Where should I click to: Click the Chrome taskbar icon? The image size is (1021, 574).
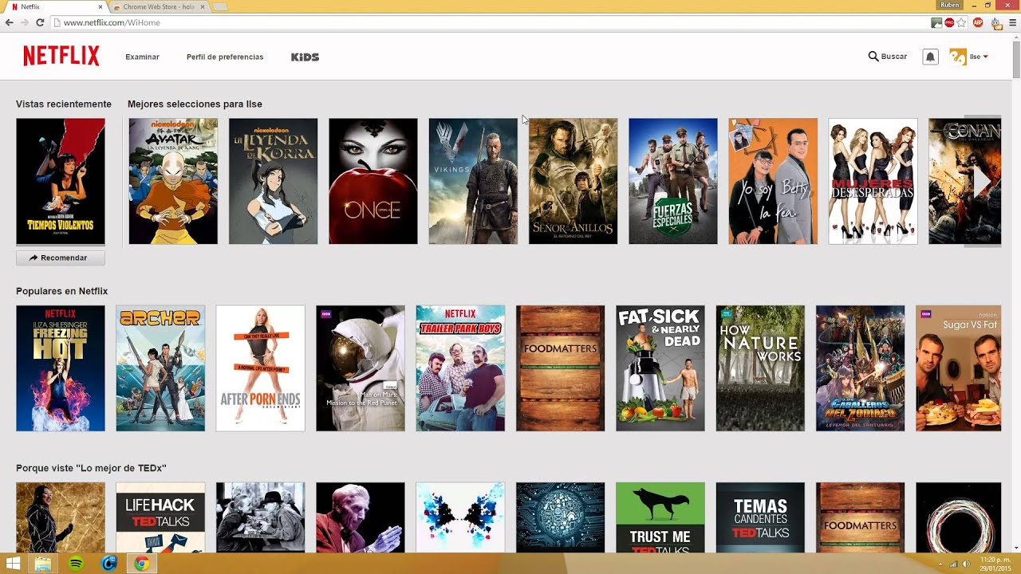click(x=141, y=564)
